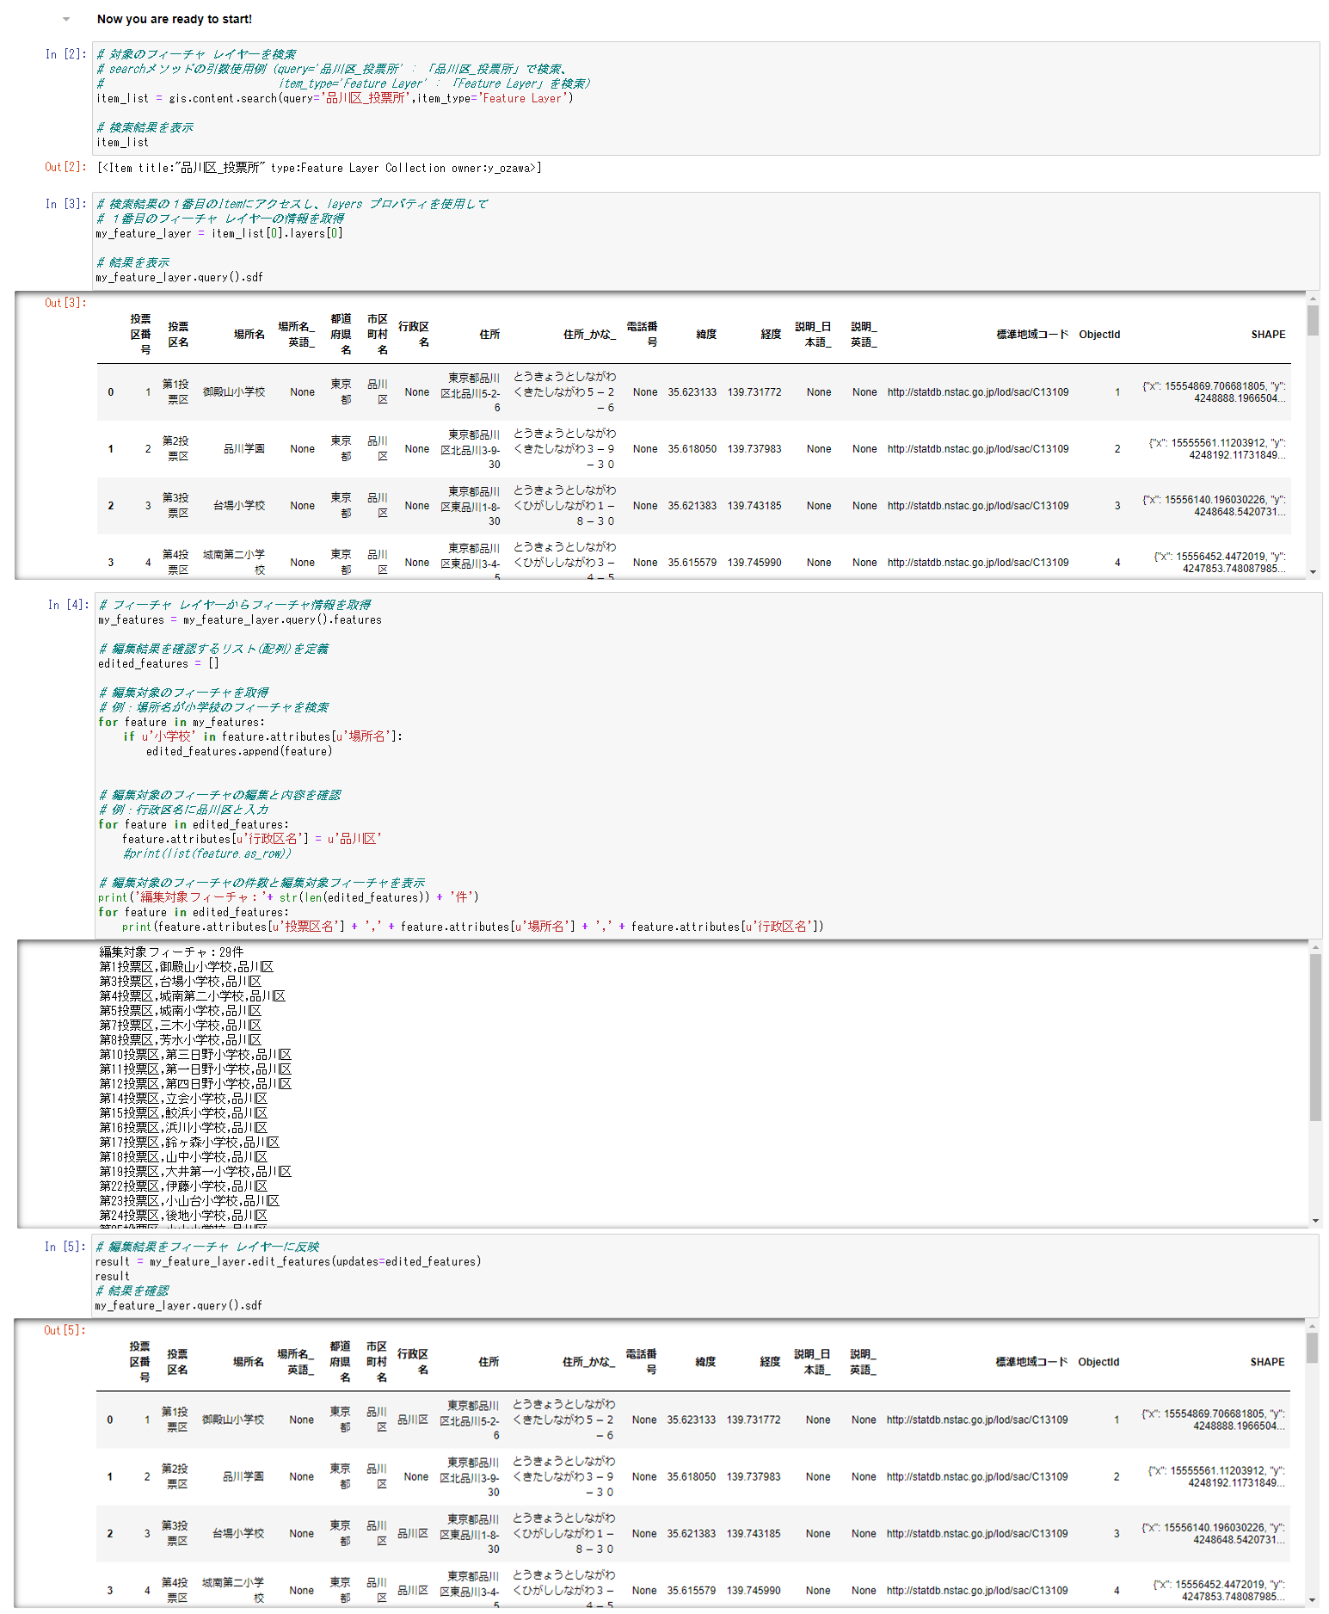Click '第14投票区,立会小学校,品川区' output line

[x=183, y=1099]
